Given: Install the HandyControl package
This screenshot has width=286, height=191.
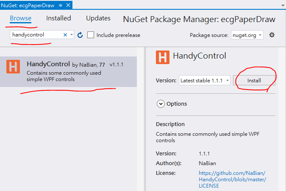Looking at the screenshot, I should 254,80.
